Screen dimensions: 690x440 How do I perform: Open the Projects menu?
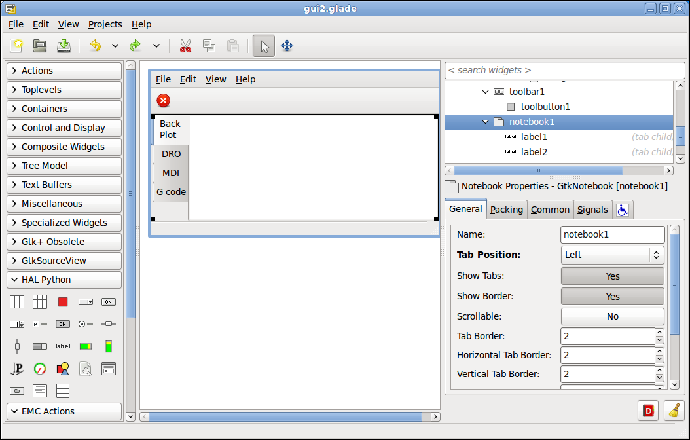[x=105, y=24]
